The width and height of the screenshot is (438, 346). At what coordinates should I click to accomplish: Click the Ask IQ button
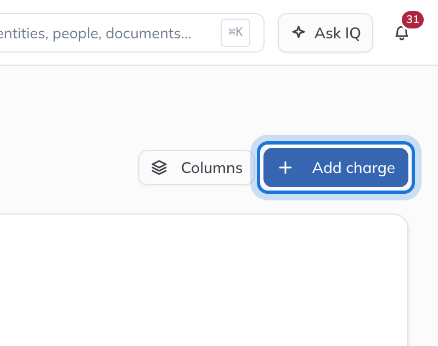click(x=325, y=33)
